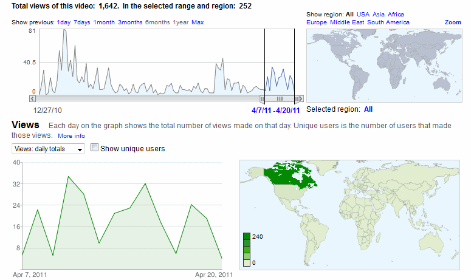Filter region to USA
Screen dimensions: 471x280
pyautogui.click(x=363, y=14)
